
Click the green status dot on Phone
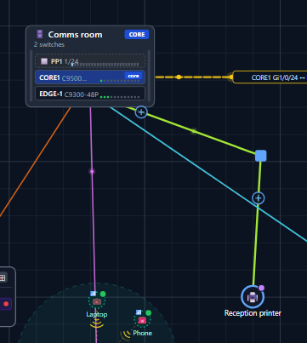click(x=148, y=312)
